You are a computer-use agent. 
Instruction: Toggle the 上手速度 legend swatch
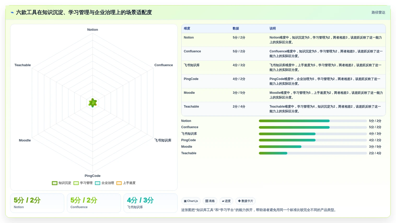coord(119,183)
